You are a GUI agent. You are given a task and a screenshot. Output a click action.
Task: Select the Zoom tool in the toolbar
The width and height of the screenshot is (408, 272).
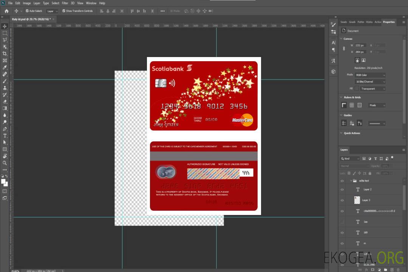[x=5, y=163]
